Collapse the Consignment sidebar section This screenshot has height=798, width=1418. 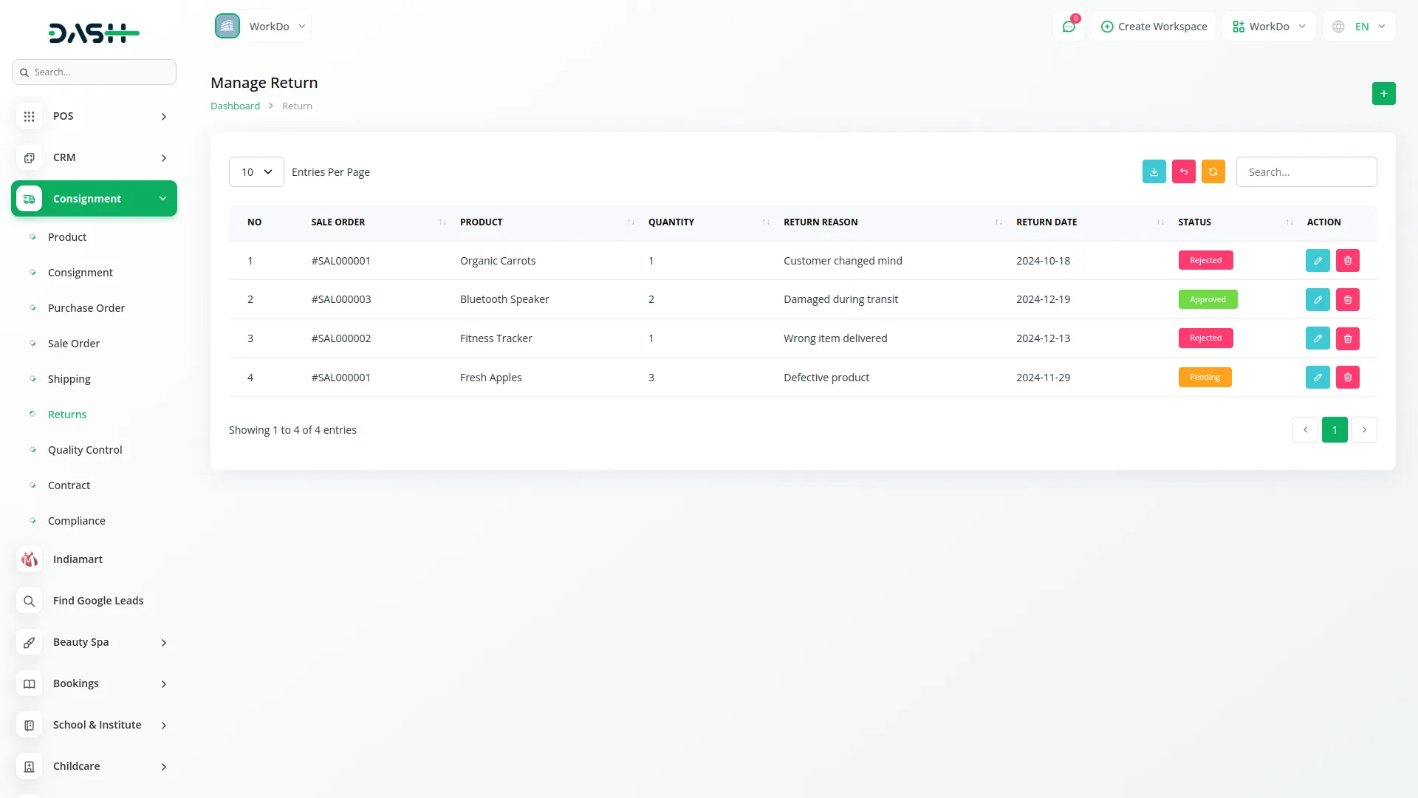pyautogui.click(x=94, y=199)
